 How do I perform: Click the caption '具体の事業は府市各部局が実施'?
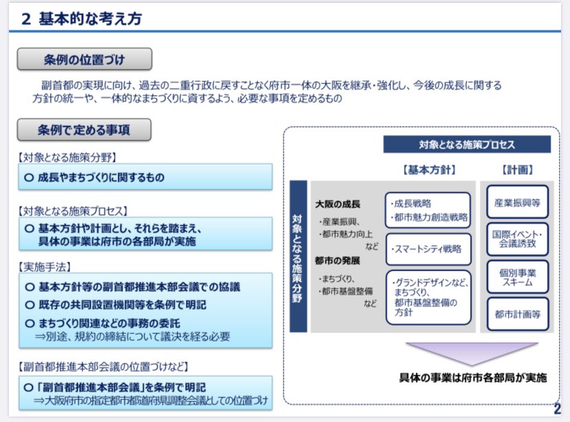473,378
